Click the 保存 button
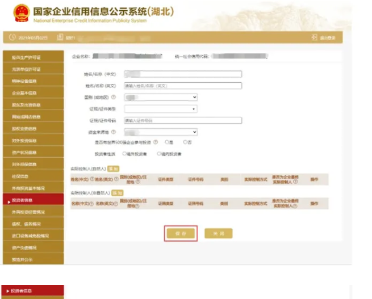Viewport: 372px width, 299px height. (x=181, y=233)
